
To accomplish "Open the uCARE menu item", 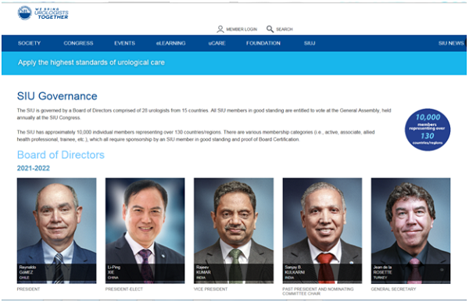I will tap(217, 43).
